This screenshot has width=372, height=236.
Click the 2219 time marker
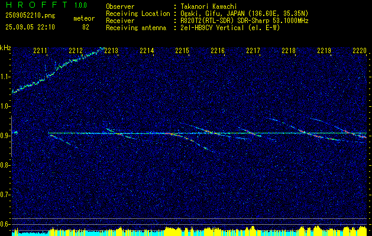pyautogui.click(x=324, y=50)
